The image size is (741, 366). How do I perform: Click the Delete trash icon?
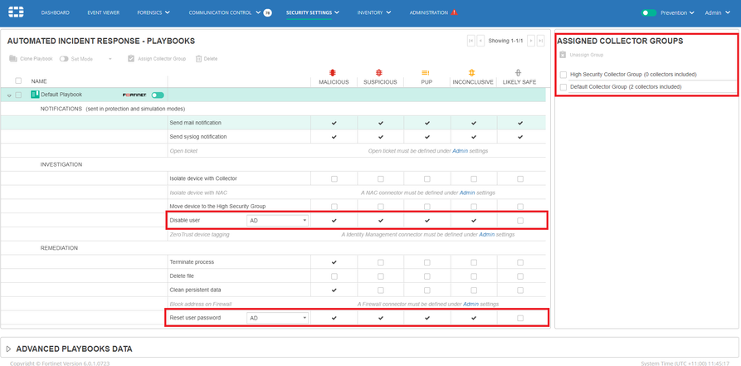(198, 59)
